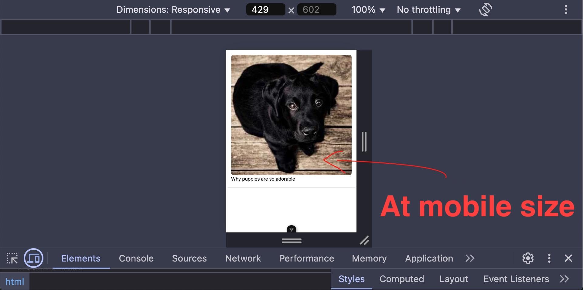The height and width of the screenshot is (290, 583).
Task: Click the round Vue badge icon
Action: tap(291, 229)
